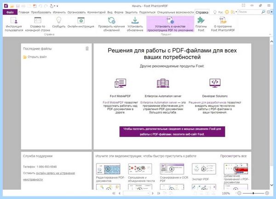This screenshot has width=276, height=199.
Task: Open the Онлайн-инструкция icon
Action: (81, 23)
